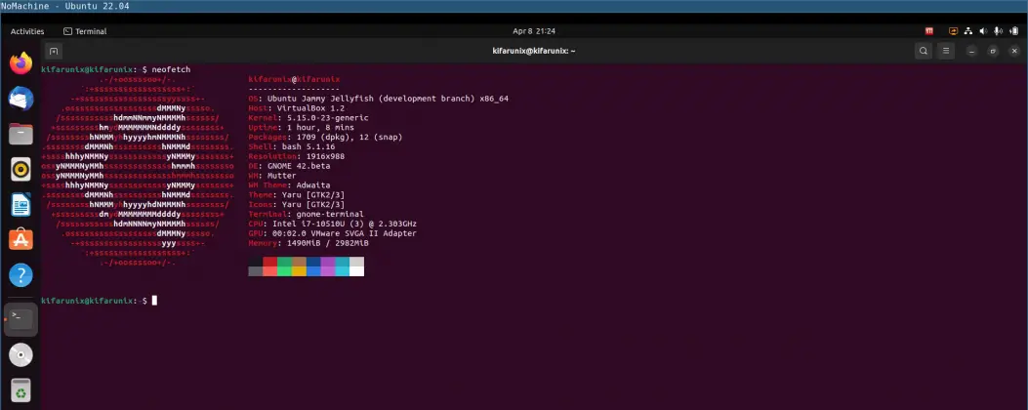
Task: Click the Icons Yaru [GTK2/3] line
Action: [297, 205]
